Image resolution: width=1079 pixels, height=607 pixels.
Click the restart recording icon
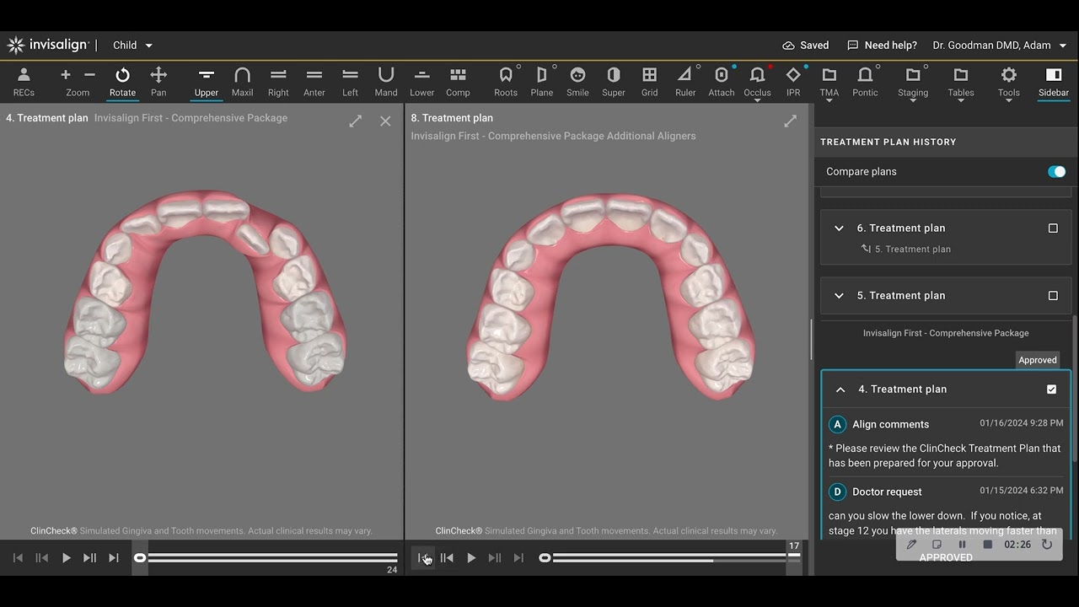1047,545
